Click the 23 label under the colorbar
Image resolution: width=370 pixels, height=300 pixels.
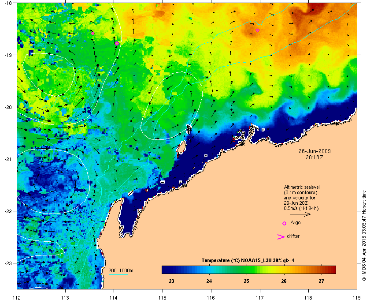171,281
